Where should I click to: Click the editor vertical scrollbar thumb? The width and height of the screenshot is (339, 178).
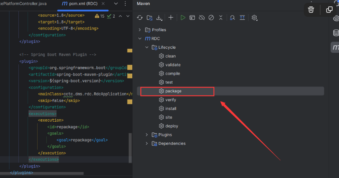click(130, 148)
